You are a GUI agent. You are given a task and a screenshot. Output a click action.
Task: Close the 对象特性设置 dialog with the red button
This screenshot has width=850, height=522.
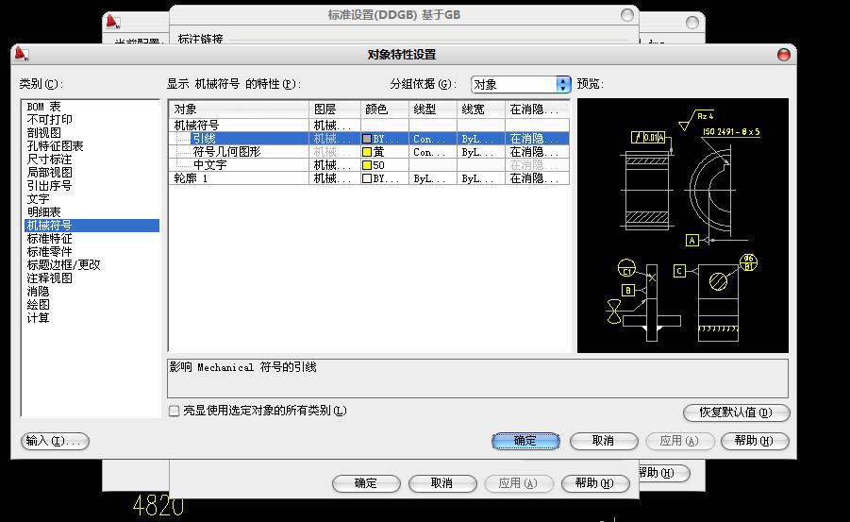[783, 54]
